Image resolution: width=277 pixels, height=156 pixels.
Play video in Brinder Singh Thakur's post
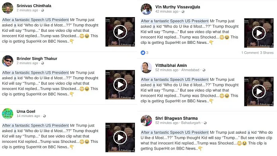(x=120, y=85)
